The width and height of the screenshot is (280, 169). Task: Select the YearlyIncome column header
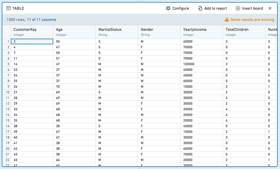pos(201,32)
